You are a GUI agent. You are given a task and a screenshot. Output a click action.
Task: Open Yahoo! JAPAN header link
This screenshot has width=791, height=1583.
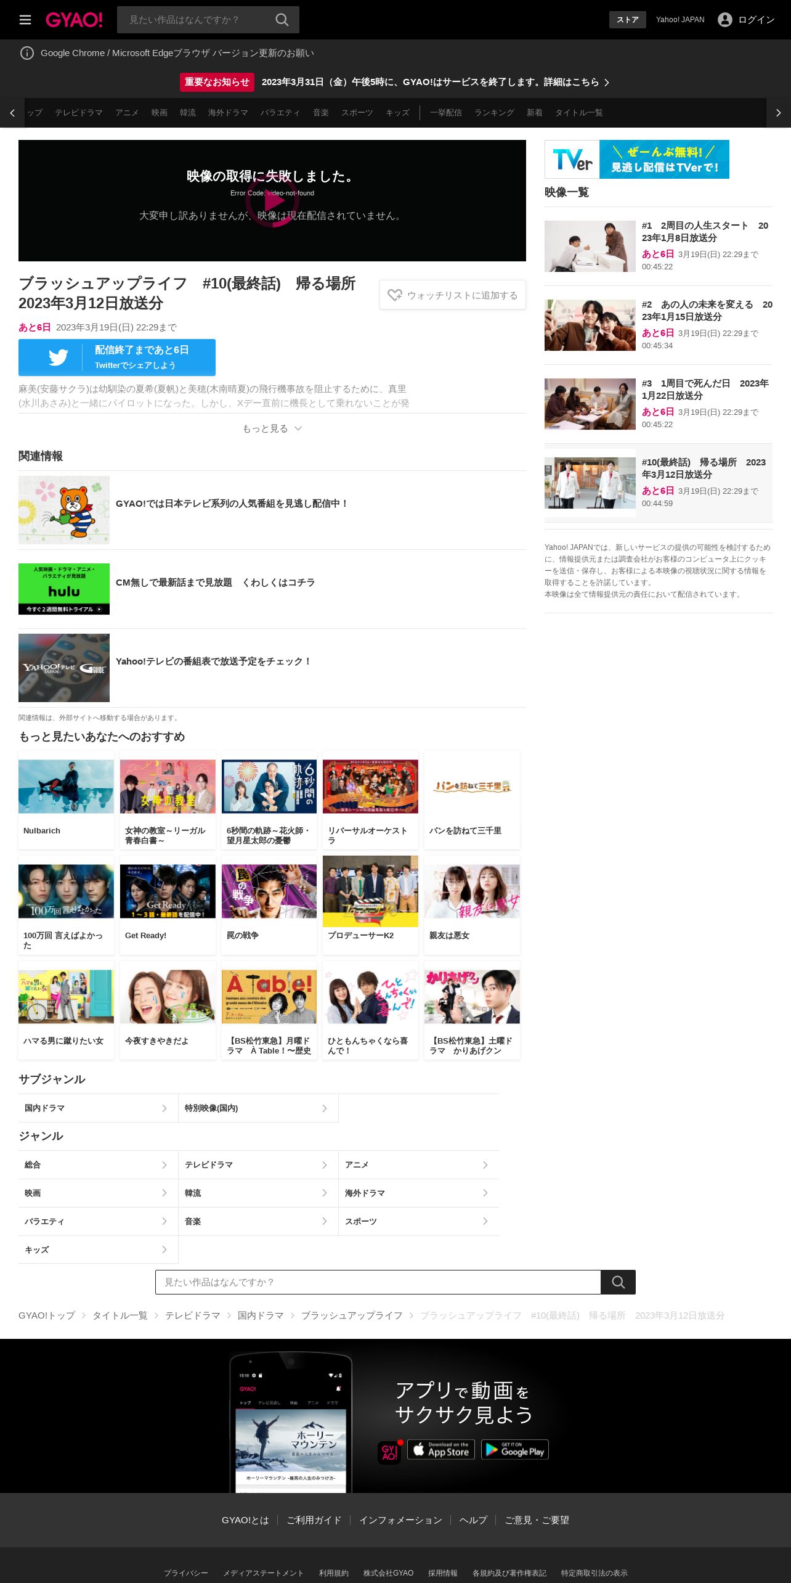[x=680, y=20]
